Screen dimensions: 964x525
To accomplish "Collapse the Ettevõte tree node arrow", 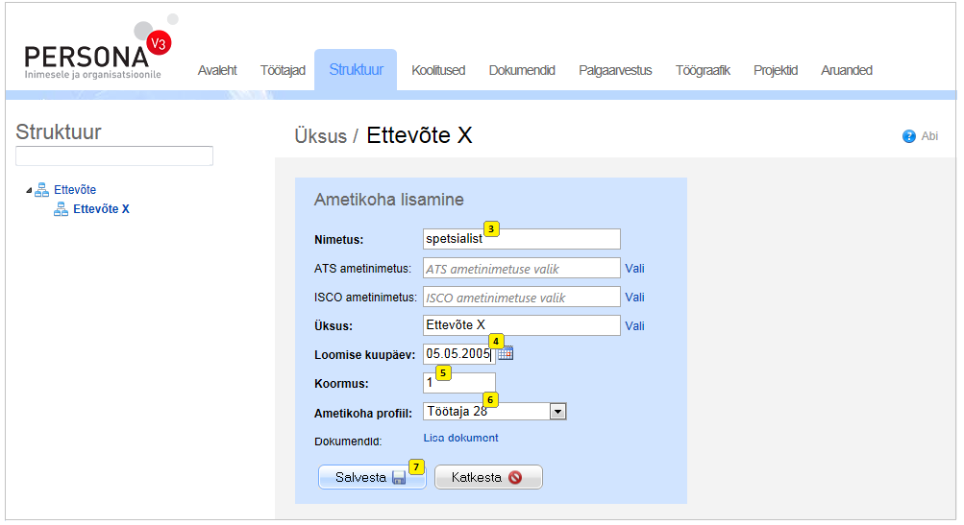I will pyautogui.click(x=29, y=190).
